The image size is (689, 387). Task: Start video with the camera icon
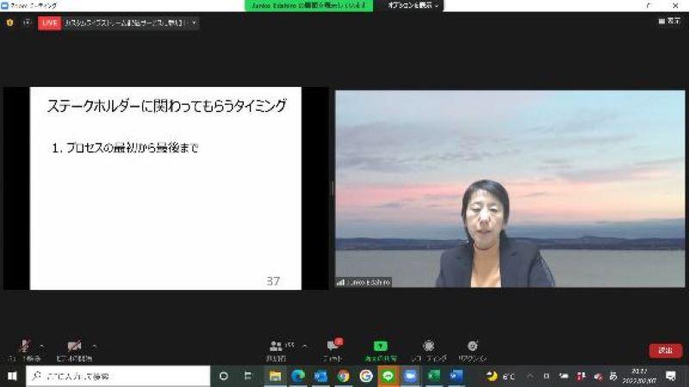pos(75,346)
